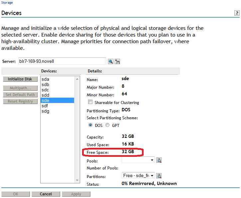Select the GPT partitioning scheme

[107, 125]
